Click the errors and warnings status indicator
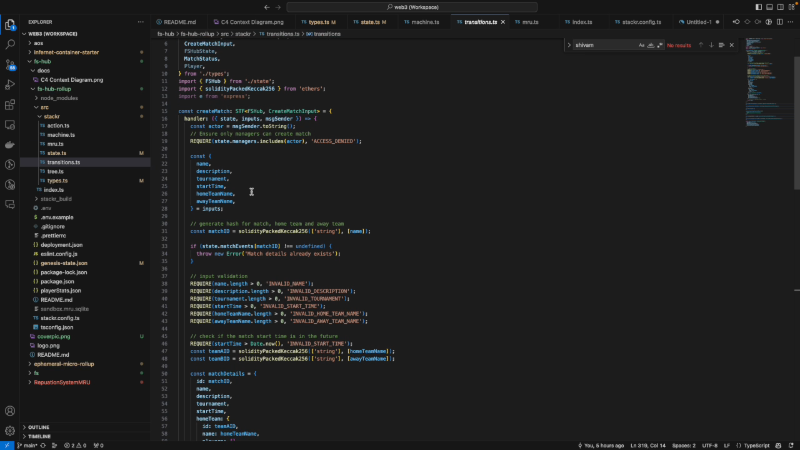Viewport: 800px width, 450px height. pos(75,446)
